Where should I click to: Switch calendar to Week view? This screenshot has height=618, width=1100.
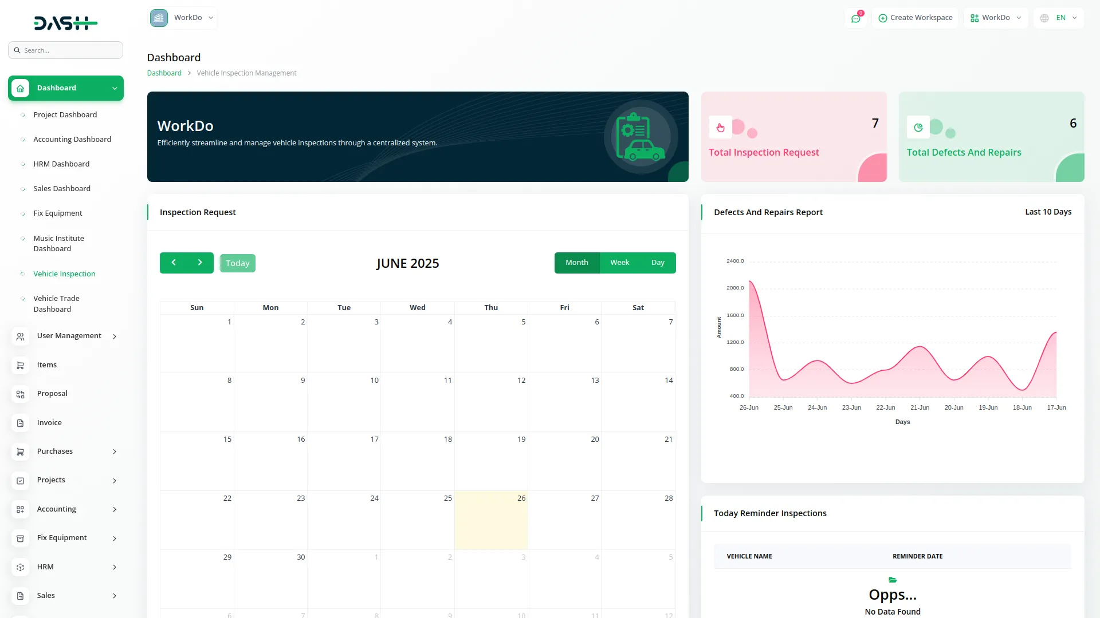619,263
